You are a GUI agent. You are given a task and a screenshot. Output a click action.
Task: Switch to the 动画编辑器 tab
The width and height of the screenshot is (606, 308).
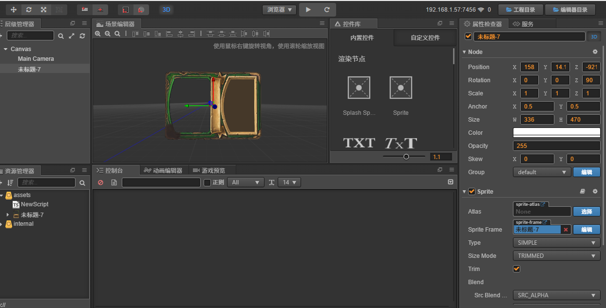pyautogui.click(x=164, y=170)
